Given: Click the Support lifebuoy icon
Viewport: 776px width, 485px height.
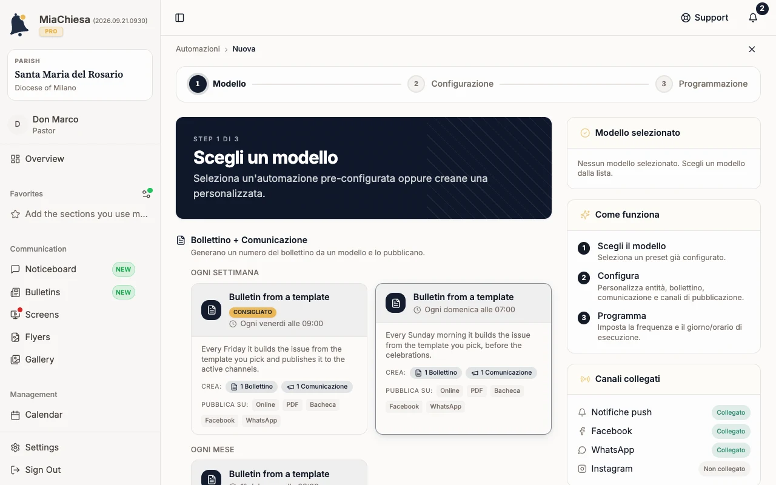Looking at the screenshot, I should 686,18.
